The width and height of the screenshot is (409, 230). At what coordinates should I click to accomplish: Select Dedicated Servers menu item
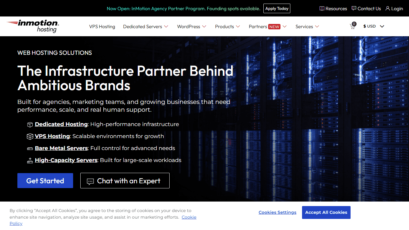143,27
